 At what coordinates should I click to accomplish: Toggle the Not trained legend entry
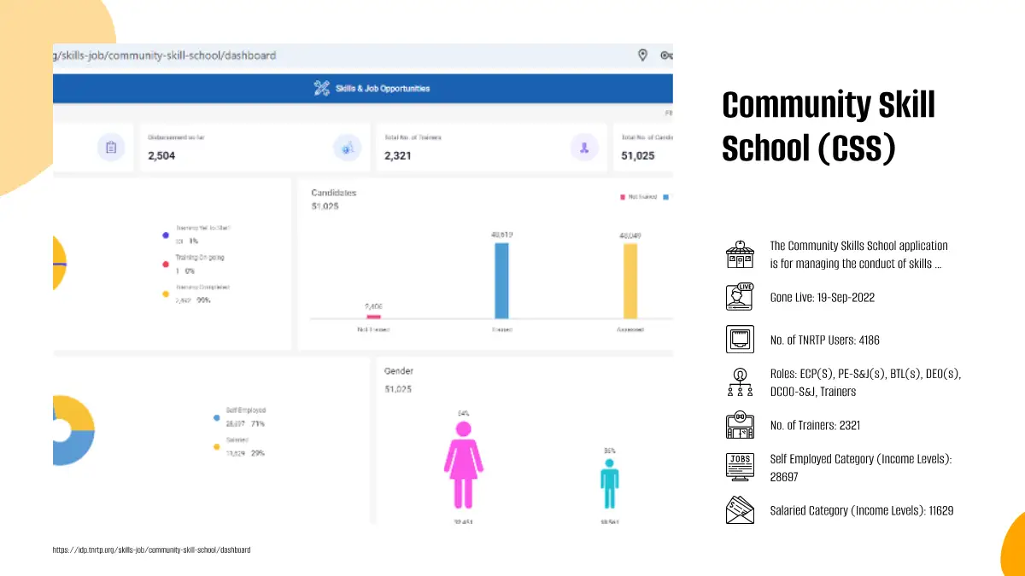tap(639, 197)
